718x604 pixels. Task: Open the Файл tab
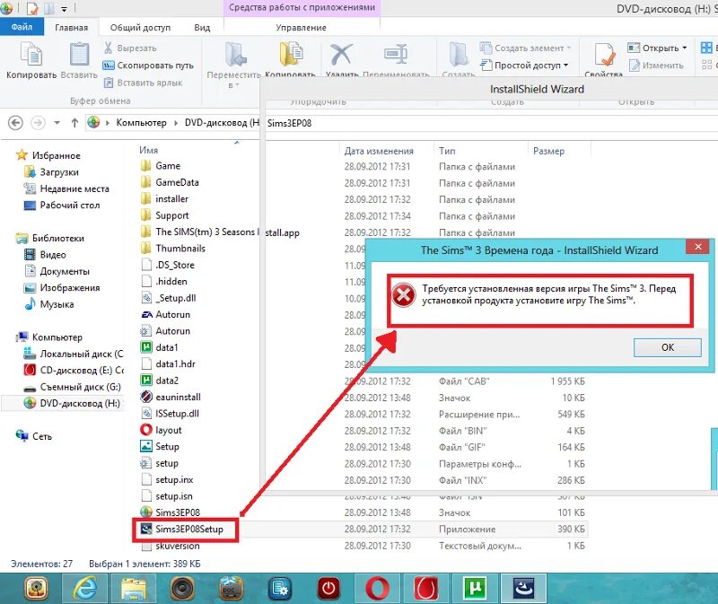22,27
